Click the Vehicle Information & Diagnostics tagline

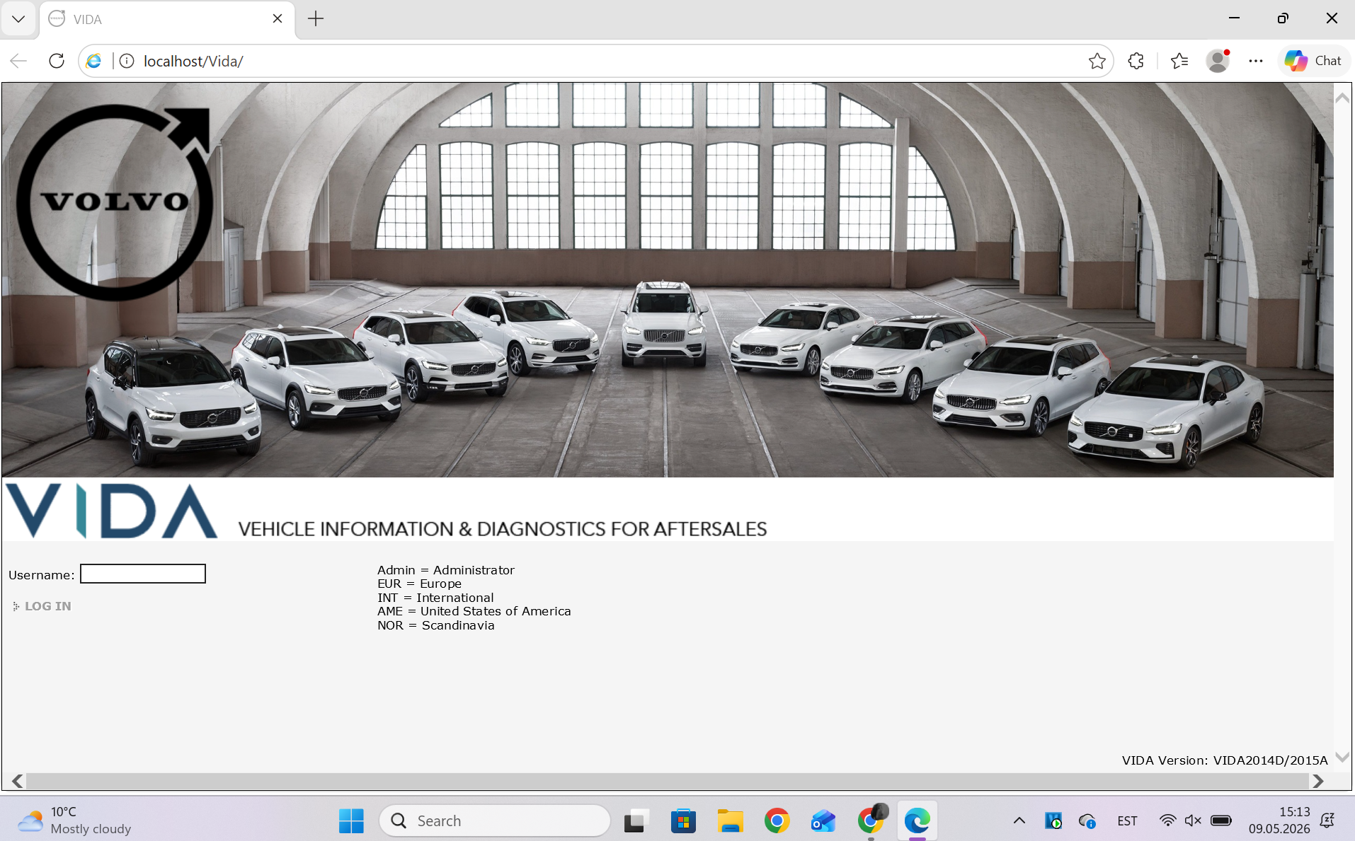503,529
